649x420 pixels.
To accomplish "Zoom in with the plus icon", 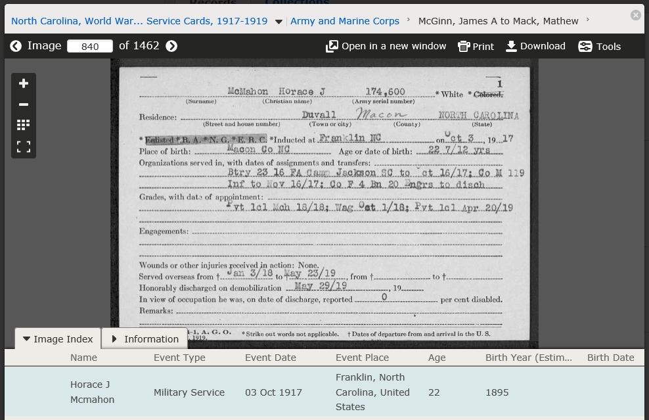I will click(24, 83).
